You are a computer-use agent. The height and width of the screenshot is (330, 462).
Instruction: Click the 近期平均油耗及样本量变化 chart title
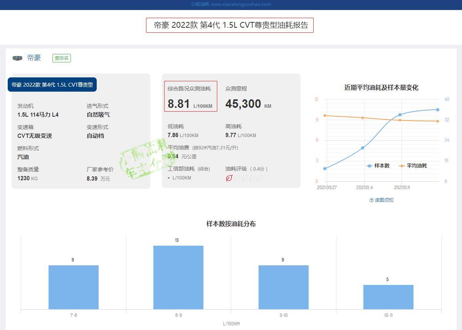[x=381, y=87]
